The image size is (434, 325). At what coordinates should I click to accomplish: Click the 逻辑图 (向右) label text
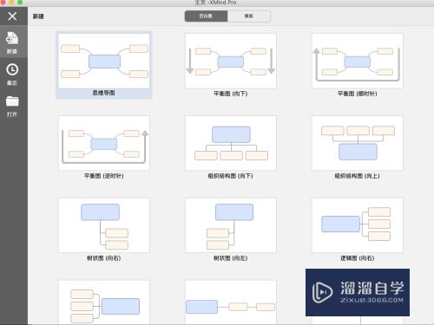click(358, 258)
